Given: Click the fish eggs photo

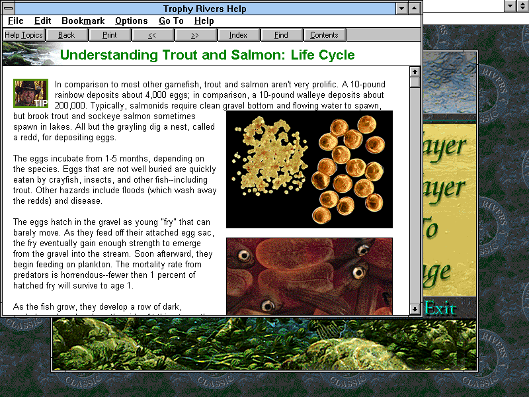Looking at the screenshot, I should pyautogui.click(x=309, y=169).
